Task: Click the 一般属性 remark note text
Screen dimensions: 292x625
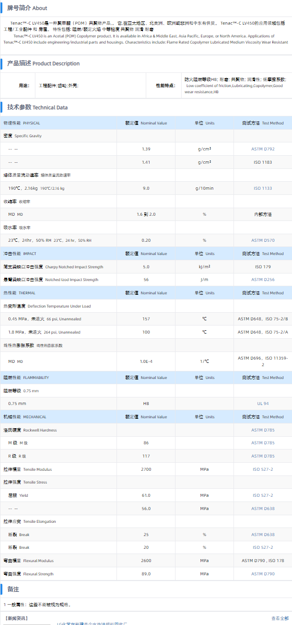Action: (x=37, y=605)
